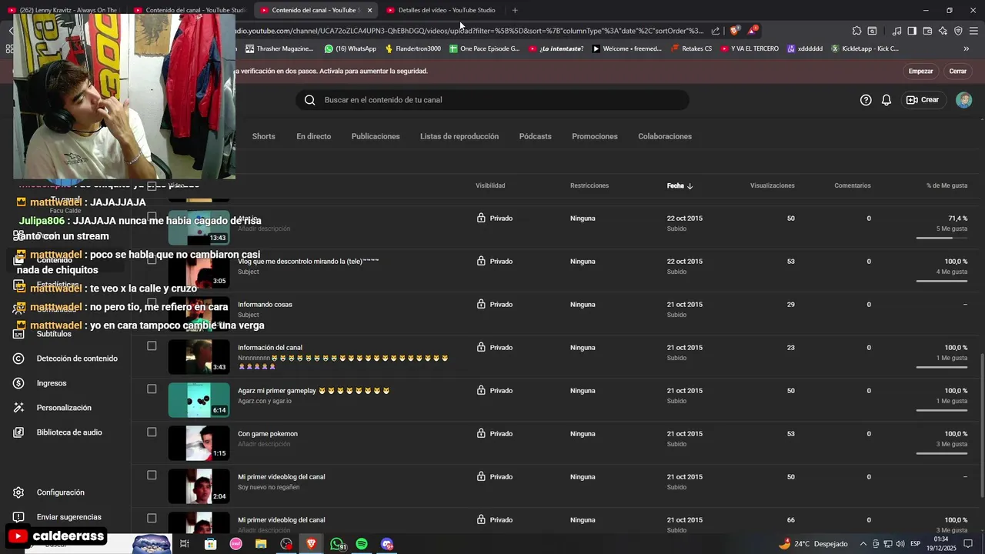Switch to the En directo tab

(314, 136)
